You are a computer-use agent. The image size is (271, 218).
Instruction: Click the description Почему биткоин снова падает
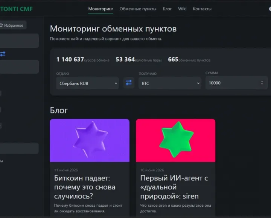tap(88, 208)
